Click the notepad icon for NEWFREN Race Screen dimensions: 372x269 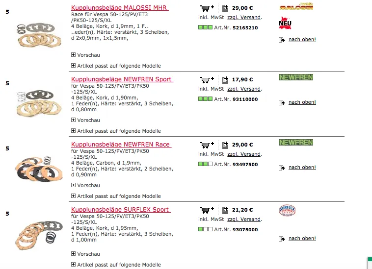(225, 145)
